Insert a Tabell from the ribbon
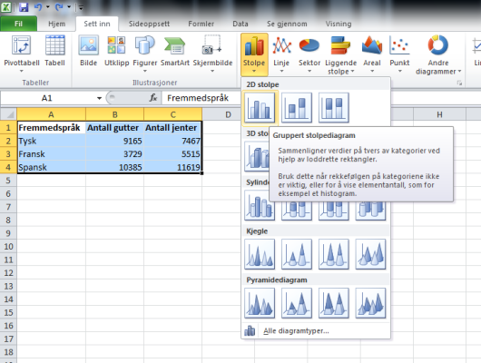 coord(55,51)
